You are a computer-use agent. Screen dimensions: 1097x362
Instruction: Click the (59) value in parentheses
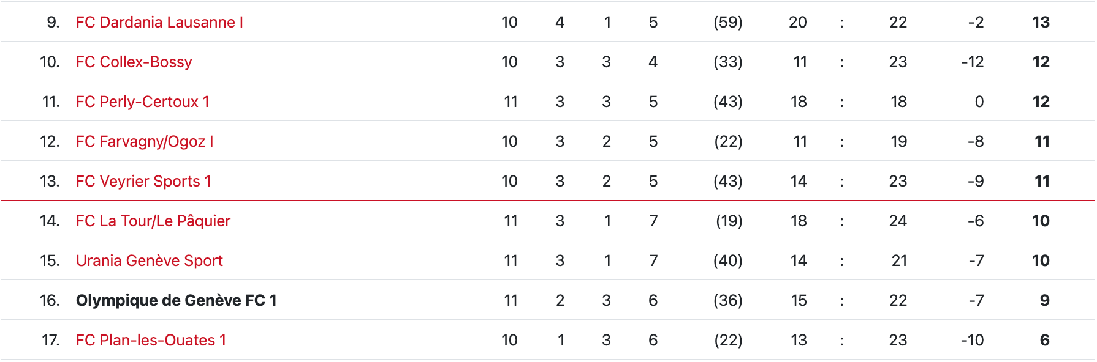(727, 23)
